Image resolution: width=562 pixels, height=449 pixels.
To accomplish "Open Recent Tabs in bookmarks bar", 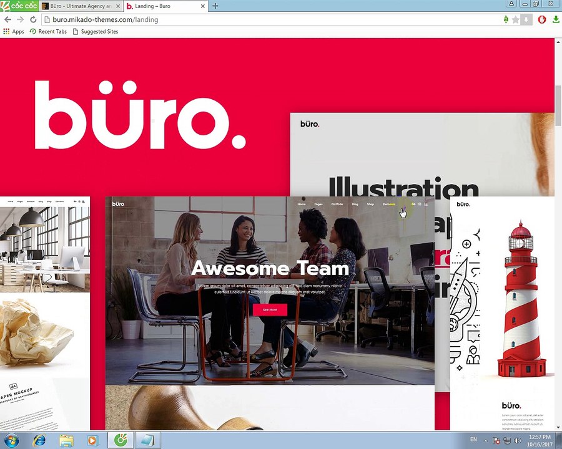I will 48,32.
